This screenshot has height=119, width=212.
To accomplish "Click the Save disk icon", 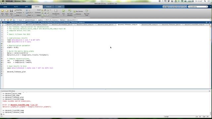I will [x=11, y=11].
